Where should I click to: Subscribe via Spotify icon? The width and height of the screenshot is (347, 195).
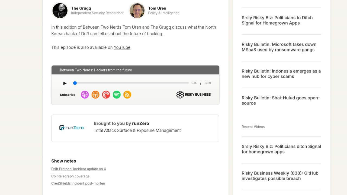[117, 95]
